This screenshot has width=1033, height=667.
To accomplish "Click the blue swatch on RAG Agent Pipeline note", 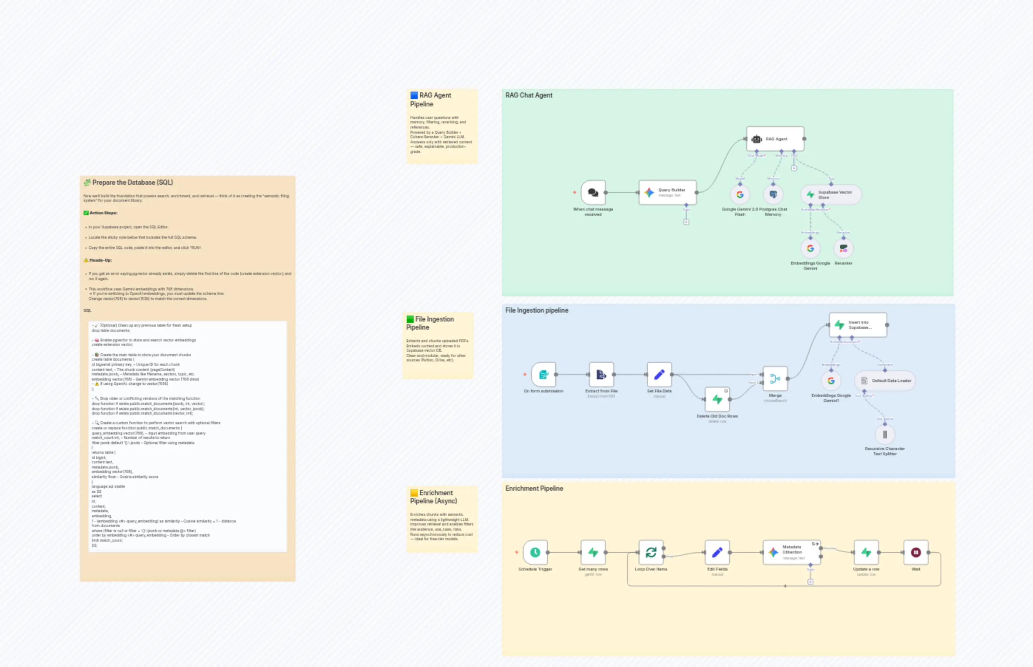I will pyautogui.click(x=414, y=95).
